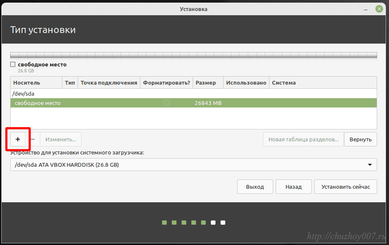389x245 pixels.
Task: Close the installer window
Action: [379, 9]
